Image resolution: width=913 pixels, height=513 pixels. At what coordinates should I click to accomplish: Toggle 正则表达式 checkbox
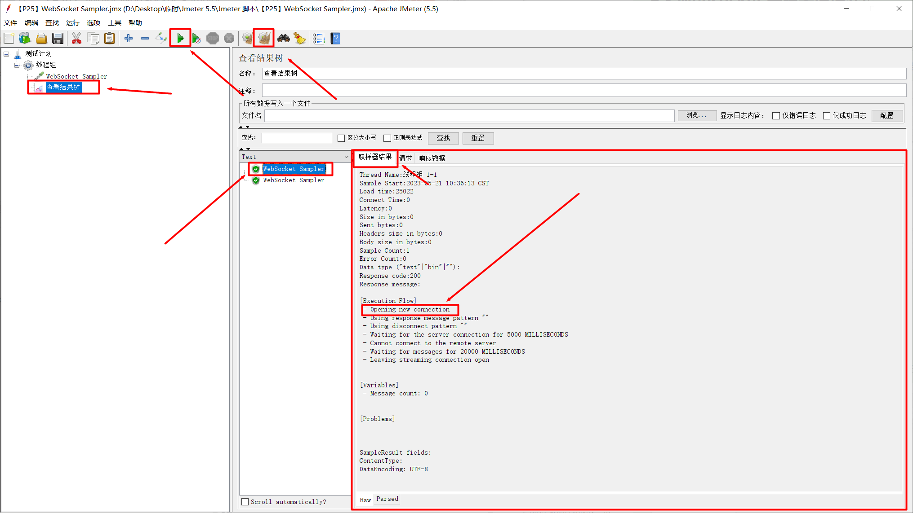click(x=387, y=138)
